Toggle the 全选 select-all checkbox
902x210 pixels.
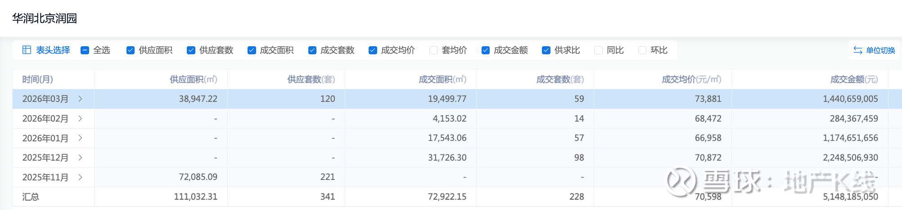(x=85, y=50)
